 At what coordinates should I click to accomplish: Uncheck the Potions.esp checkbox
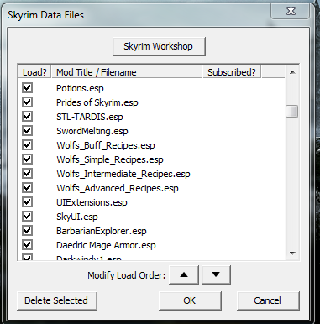[27, 88]
